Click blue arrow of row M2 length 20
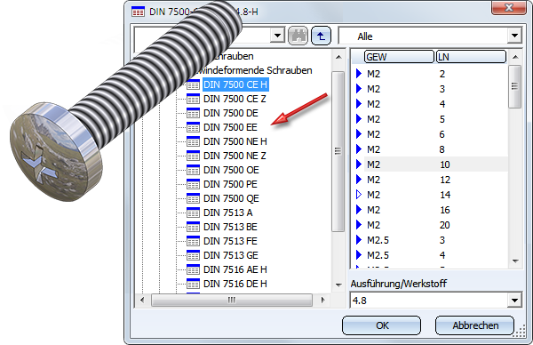 [359, 225]
